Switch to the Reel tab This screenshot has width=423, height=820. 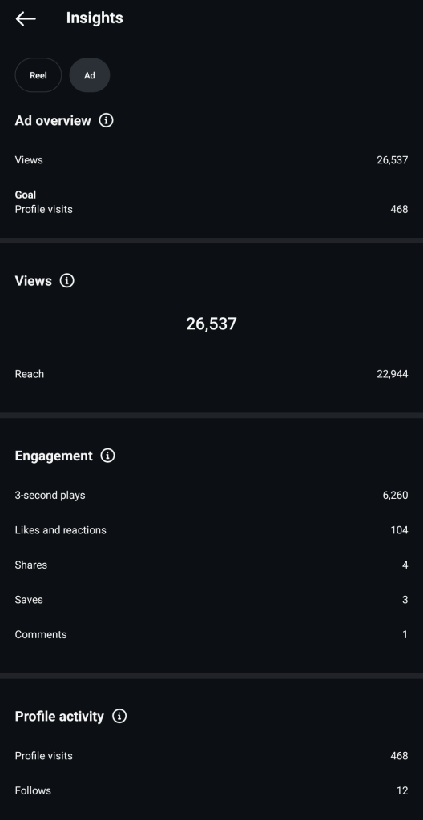(x=38, y=75)
